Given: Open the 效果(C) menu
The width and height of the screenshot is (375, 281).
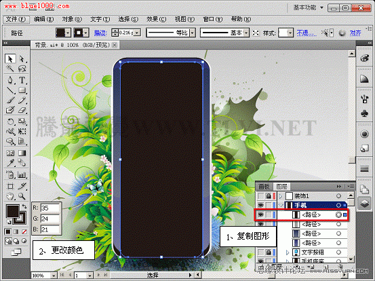Looking at the screenshot, I should tap(157, 20).
